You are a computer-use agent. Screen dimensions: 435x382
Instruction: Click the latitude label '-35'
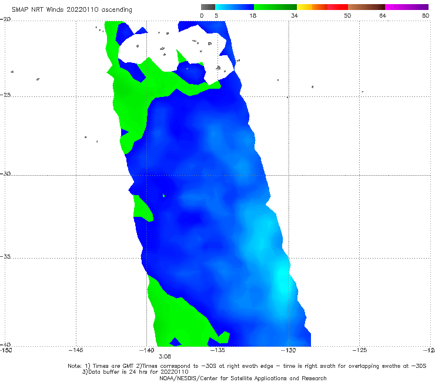tap(5, 256)
